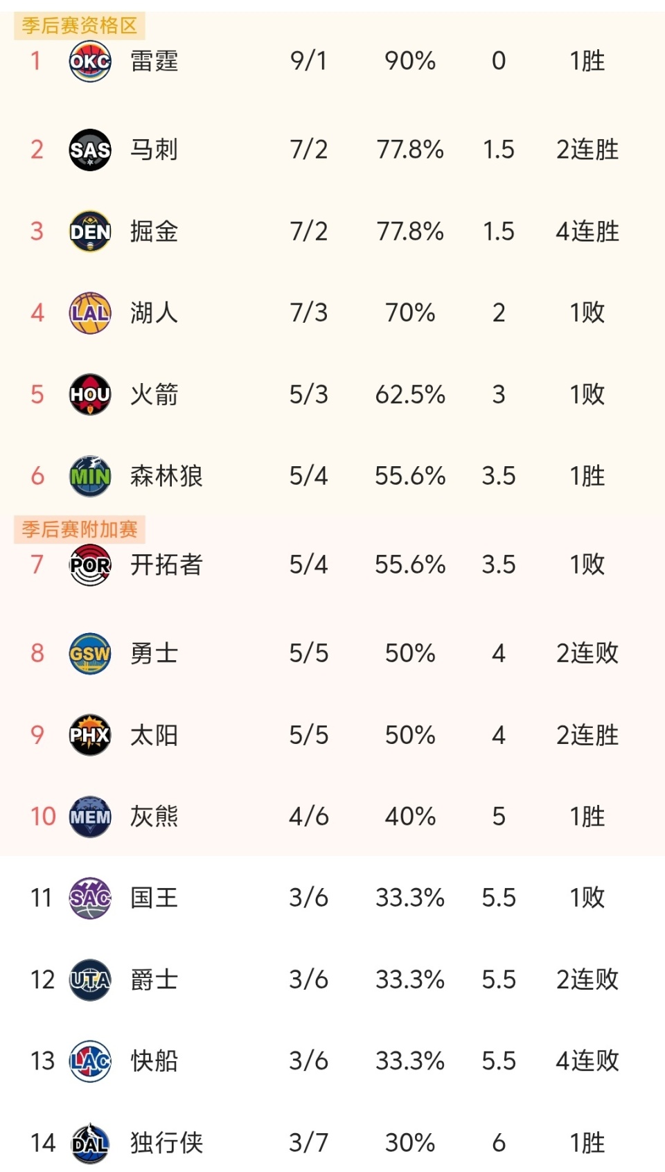Click the 季后赛资格区 section label
665x1172 pixels.
click(80, 26)
